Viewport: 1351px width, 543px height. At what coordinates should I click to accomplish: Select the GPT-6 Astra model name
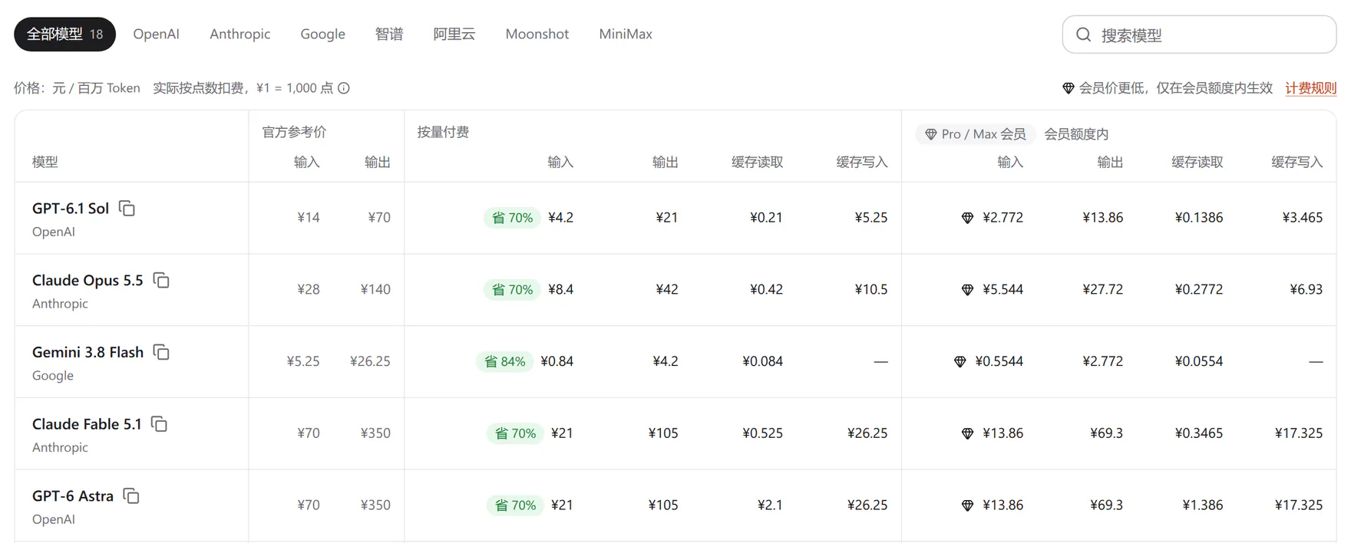click(73, 496)
